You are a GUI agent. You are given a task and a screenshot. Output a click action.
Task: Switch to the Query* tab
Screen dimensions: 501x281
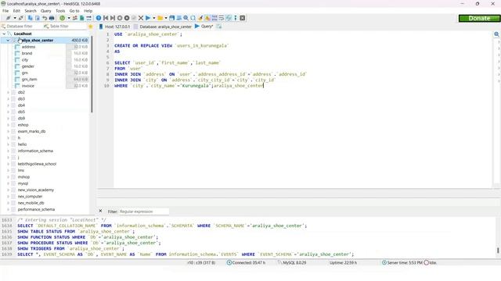pos(204,27)
